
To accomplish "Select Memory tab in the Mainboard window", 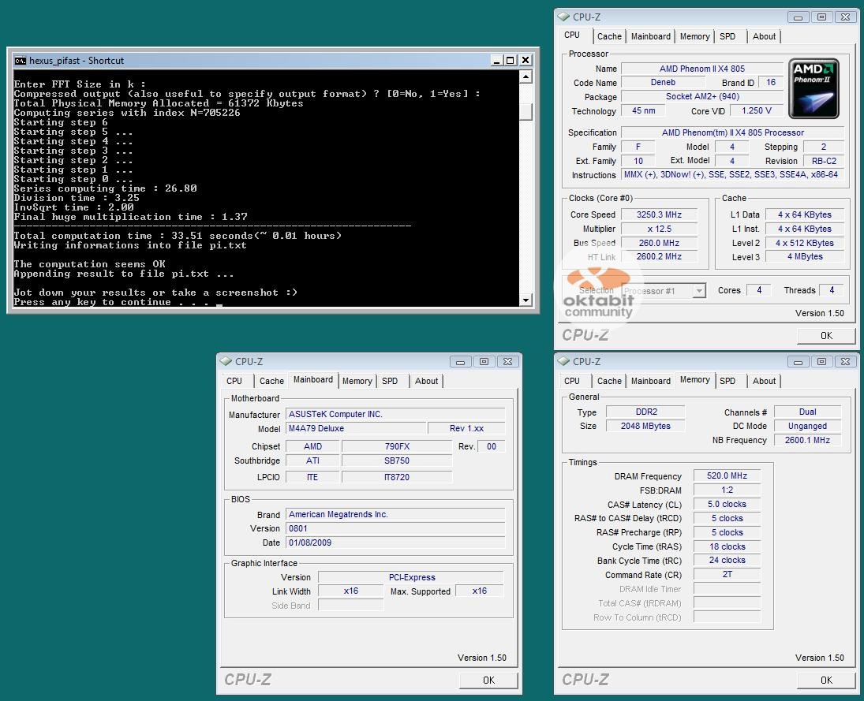I will tap(357, 381).
